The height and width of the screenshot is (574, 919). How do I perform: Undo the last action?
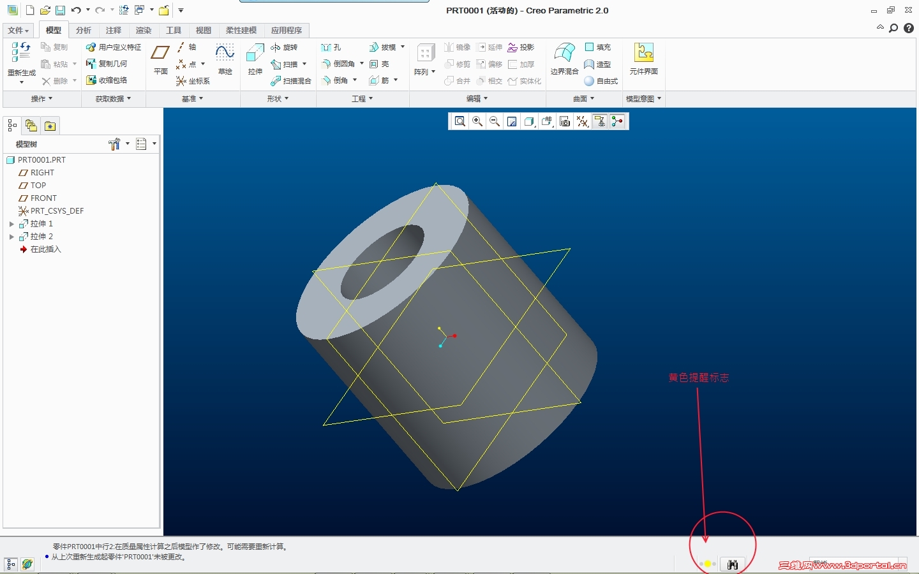click(76, 10)
